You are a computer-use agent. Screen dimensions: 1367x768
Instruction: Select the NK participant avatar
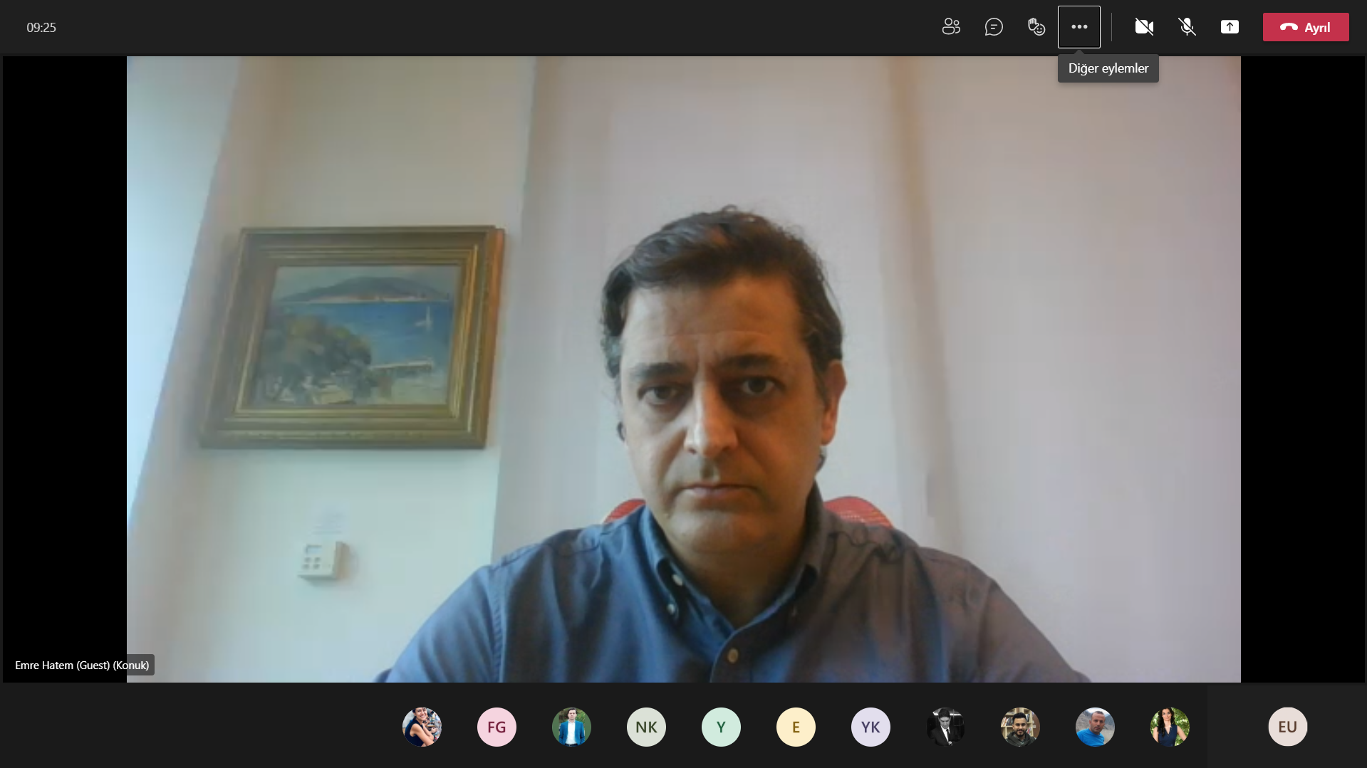tap(646, 727)
